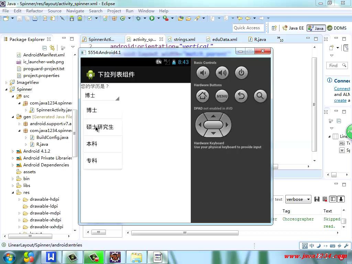Open the Refactor menu

tap(34, 11)
